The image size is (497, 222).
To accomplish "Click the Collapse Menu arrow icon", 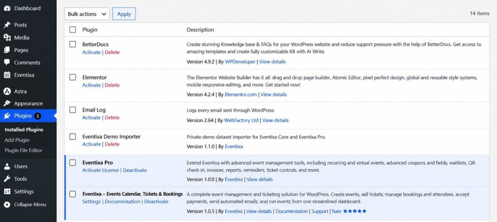I will tap(7, 205).
